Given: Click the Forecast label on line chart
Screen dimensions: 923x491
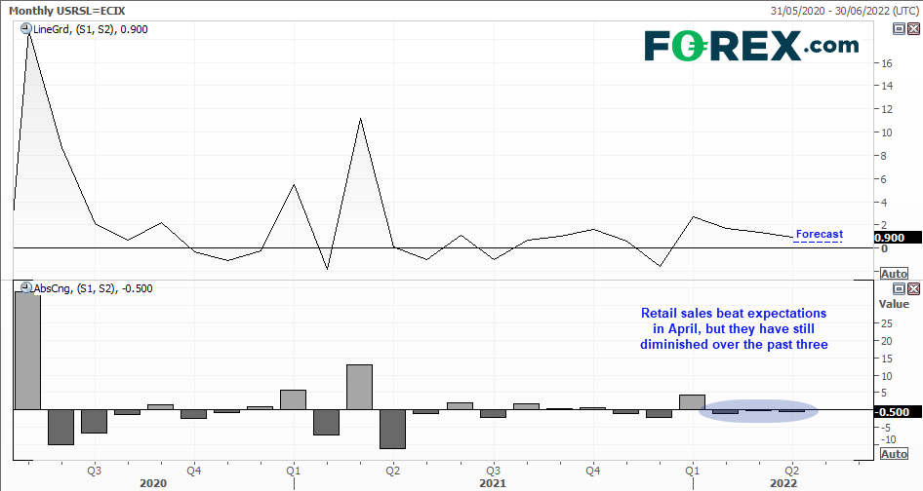Looking at the screenshot, I should 819,234.
